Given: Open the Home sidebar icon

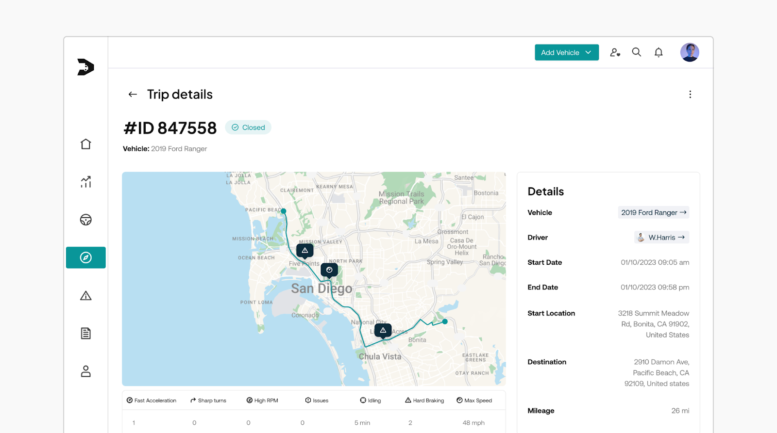Looking at the screenshot, I should point(85,144).
